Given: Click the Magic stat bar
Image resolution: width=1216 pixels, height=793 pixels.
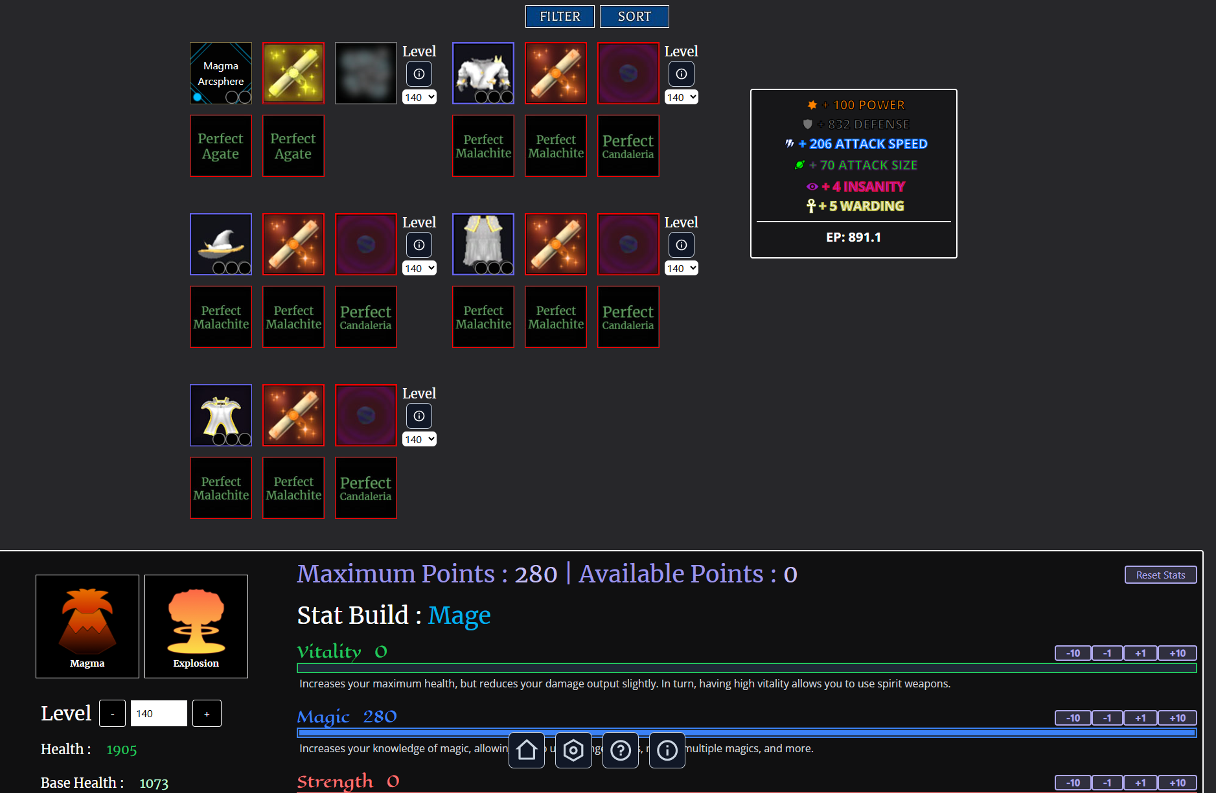Looking at the screenshot, I should pyautogui.click(x=746, y=733).
